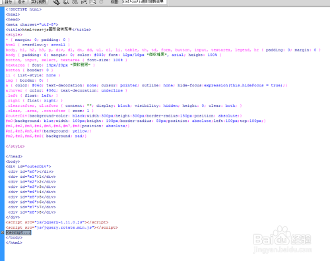Open the preview-in-browser globe icon
The width and height of the screenshot is (330, 261).
pyautogui.click(x=66, y=2)
